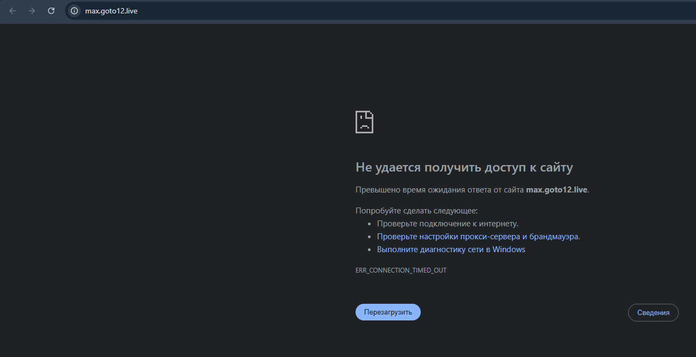
Task: Click the bullet before the proxy settings link
Action: click(x=370, y=237)
